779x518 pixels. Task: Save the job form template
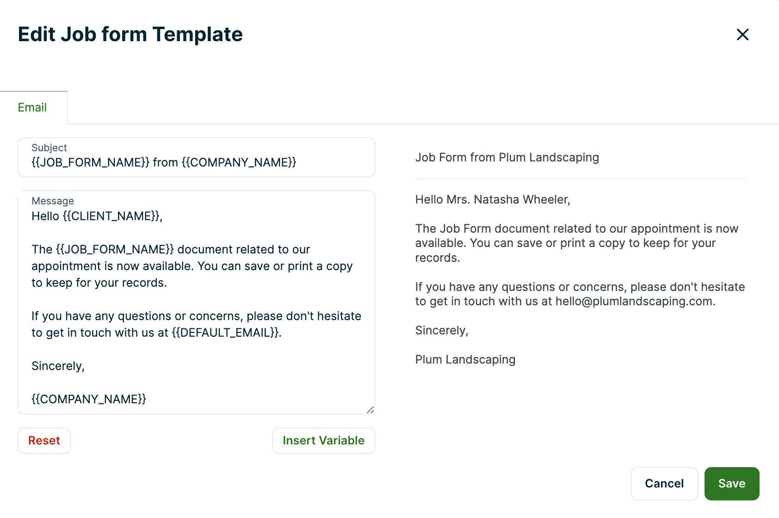coord(731,484)
